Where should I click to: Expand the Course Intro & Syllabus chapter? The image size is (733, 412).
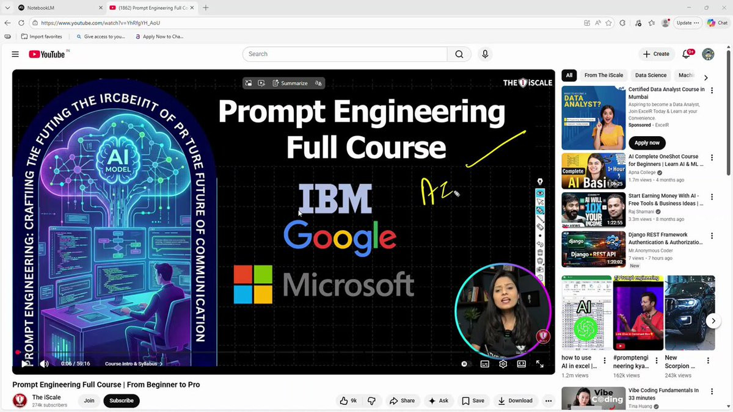point(134,364)
